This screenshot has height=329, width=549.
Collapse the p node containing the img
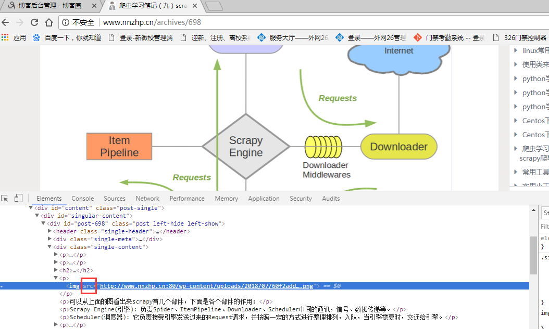(x=56, y=278)
